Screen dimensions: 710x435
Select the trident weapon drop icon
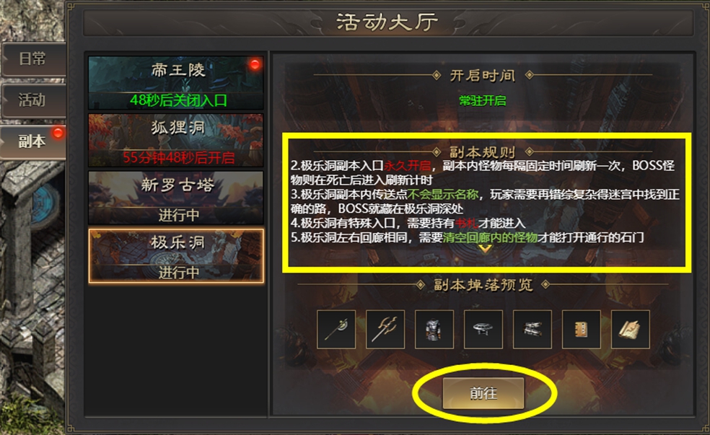[385, 329]
